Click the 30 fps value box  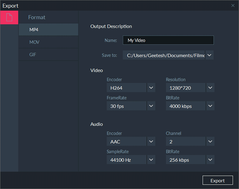point(126,106)
